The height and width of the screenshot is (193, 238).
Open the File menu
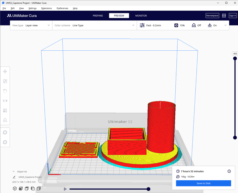4,8
